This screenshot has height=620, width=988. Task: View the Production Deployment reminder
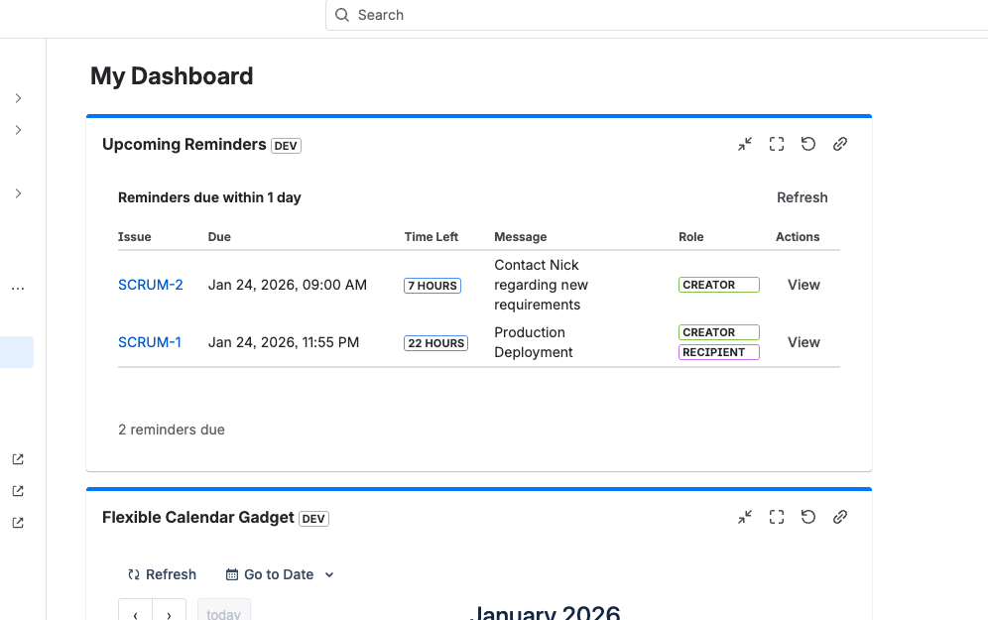click(x=803, y=342)
